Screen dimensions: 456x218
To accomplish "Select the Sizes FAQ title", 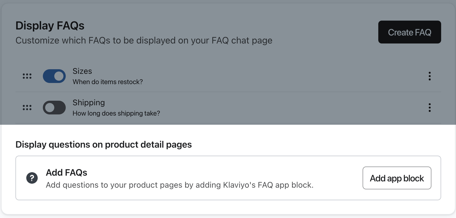I will pyautogui.click(x=82, y=71).
